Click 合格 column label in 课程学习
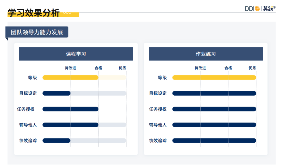 tap(98, 68)
